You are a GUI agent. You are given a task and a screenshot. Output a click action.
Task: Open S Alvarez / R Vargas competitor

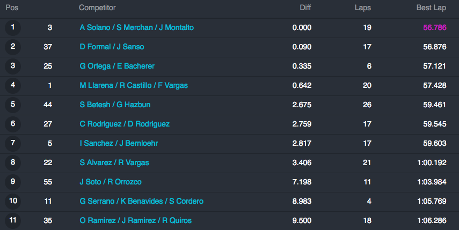tap(114, 162)
